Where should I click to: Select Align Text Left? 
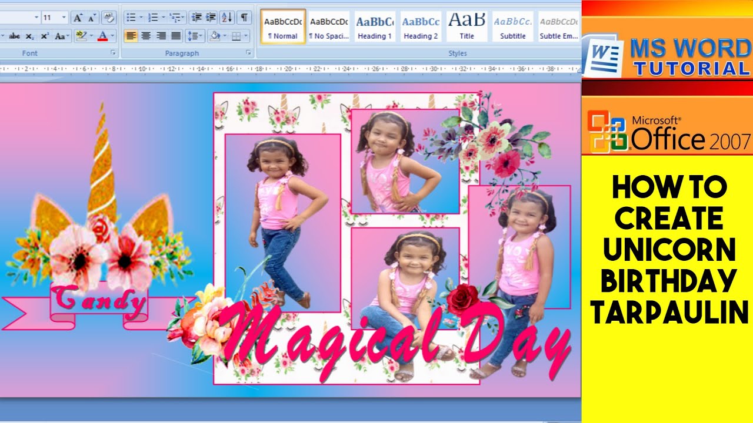click(x=131, y=36)
